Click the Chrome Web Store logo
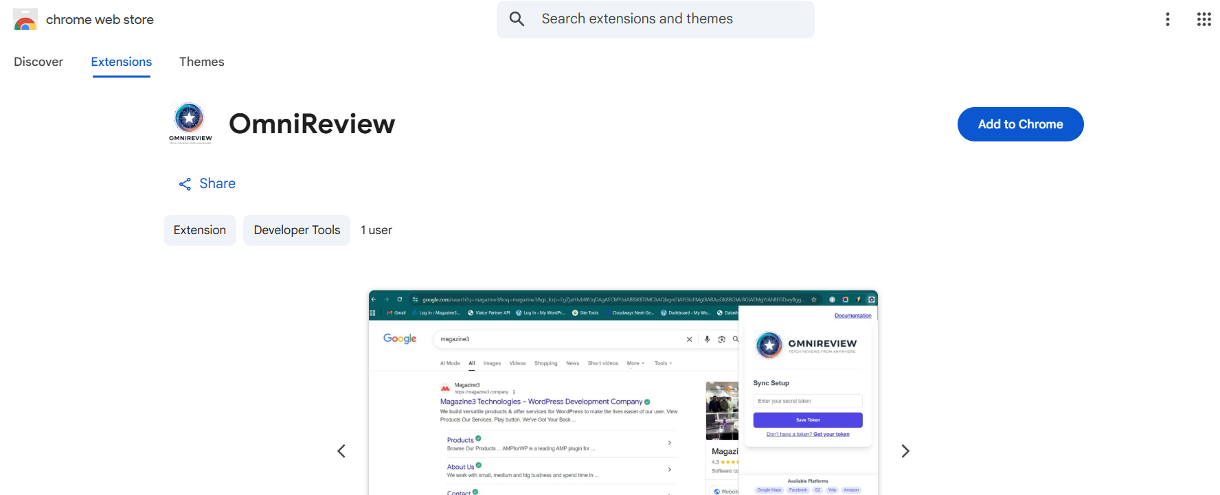This screenshot has width=1220, height=495. click(x=25, y=20)
